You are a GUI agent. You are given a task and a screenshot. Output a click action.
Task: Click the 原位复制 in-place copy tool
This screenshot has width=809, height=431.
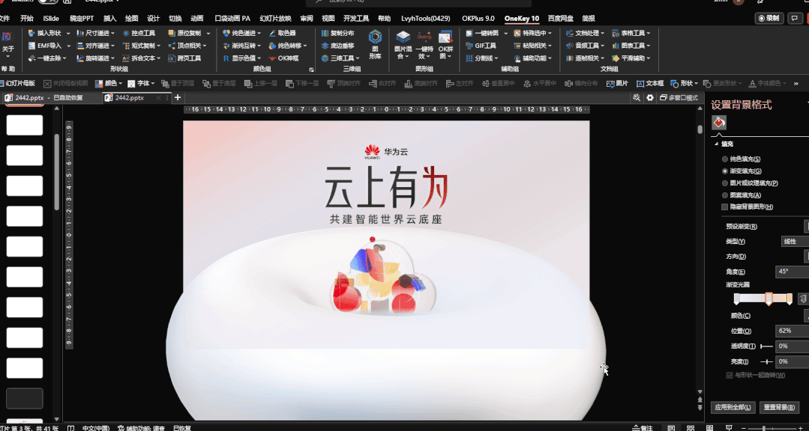[x=184, y=33]
